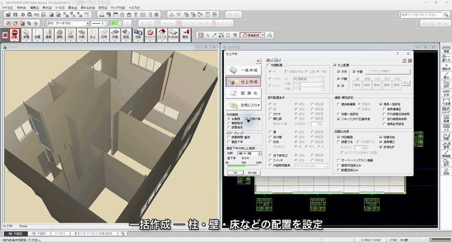Click the green P1 pen color box
The width and height of the screenshot is (452, 243).
115,23
